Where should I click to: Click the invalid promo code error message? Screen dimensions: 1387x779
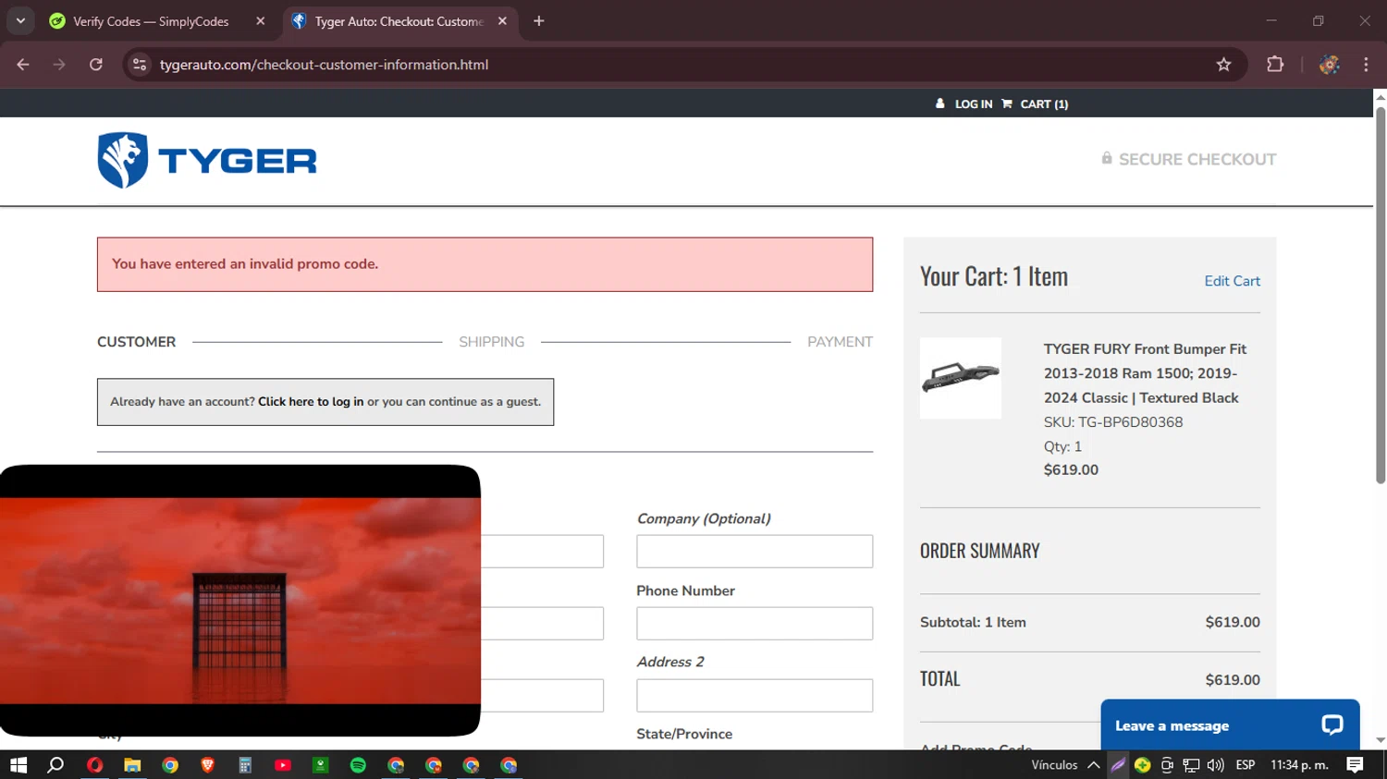click(485, 264)
